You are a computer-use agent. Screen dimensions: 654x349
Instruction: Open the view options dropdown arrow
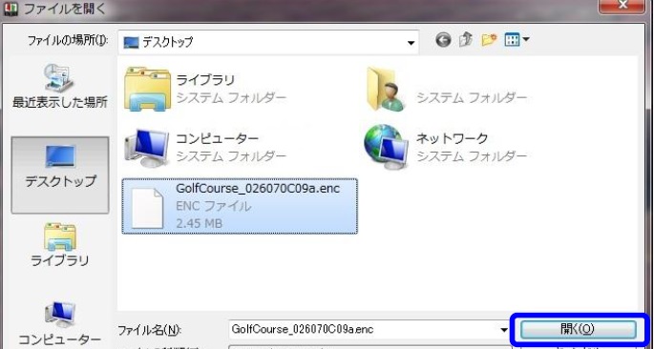coord(525,39)
